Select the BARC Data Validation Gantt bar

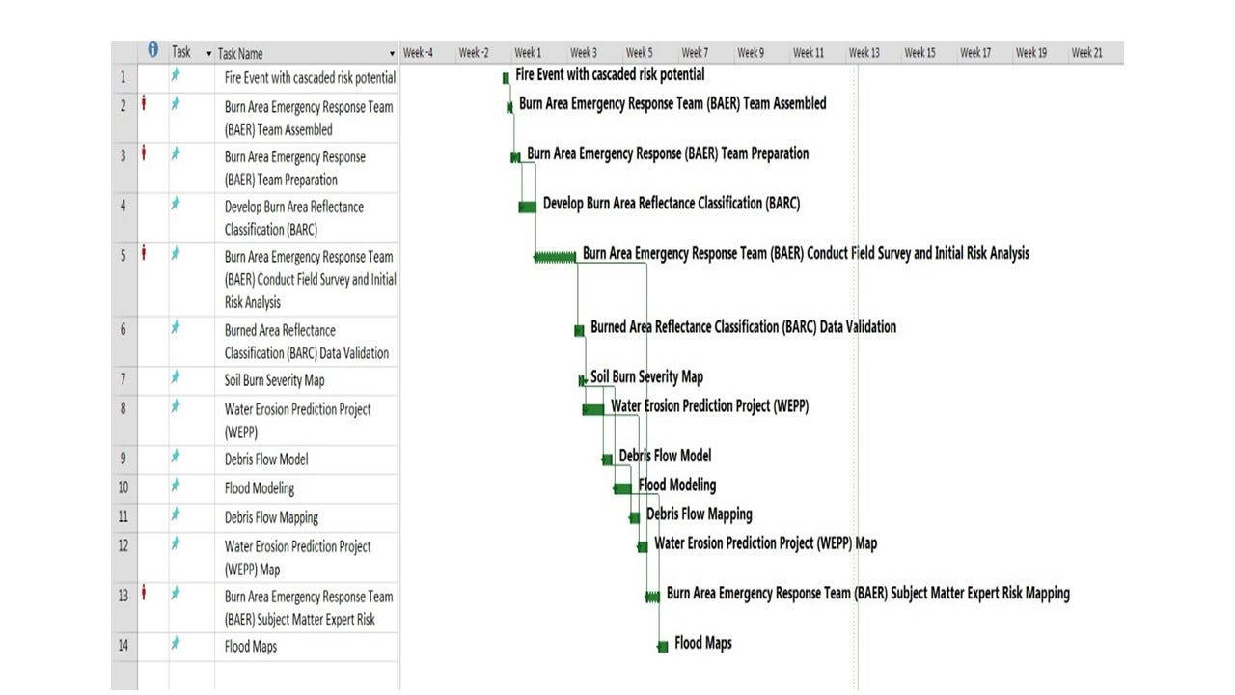pyautogui.click(x=579, y=330)
